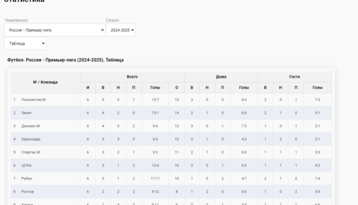The height and width of the screenshot is (205, 358).
Task: Click Краснодар total goals 6:3
Action: pos(155,139)
